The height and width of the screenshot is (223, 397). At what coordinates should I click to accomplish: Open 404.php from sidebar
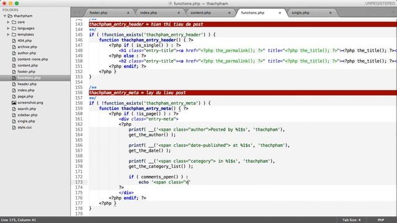(25, 40)
